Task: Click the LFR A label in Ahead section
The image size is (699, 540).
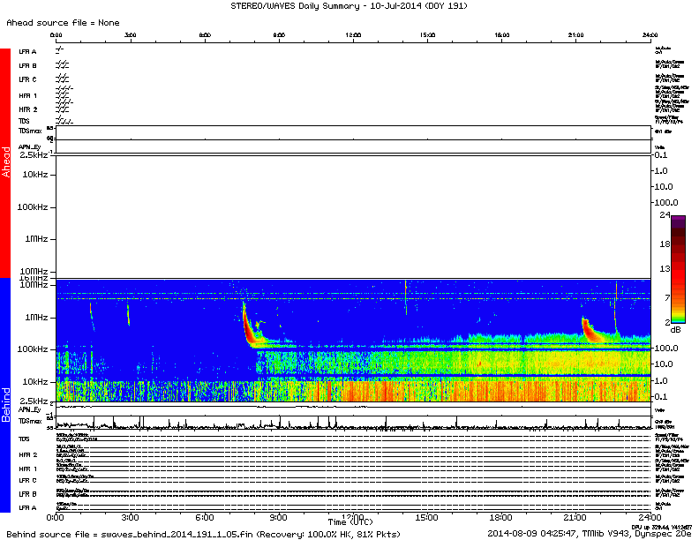Action: pyautogui.click(x=27, y=52)
